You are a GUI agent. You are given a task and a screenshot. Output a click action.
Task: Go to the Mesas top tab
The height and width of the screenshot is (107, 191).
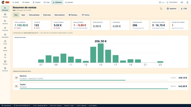26,2
